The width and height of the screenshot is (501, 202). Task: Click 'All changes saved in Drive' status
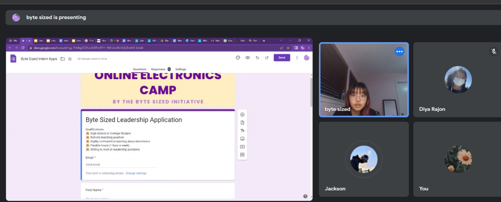[x=92, y=59]
